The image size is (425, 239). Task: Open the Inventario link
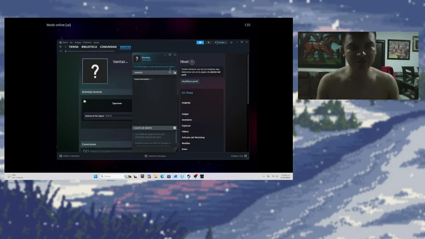click(187, 120)
